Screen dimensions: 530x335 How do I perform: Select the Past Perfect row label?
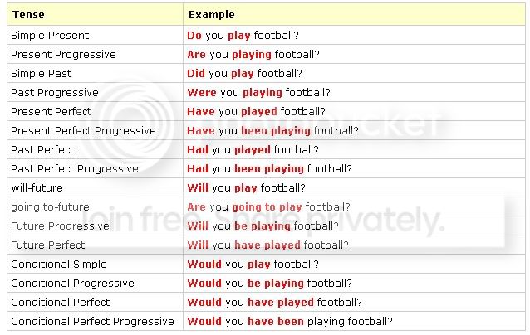(42, 150)
